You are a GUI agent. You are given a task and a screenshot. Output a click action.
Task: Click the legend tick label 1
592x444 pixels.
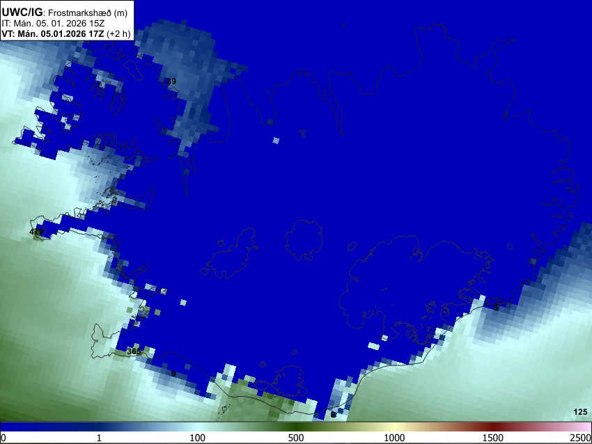click(99, 438)
